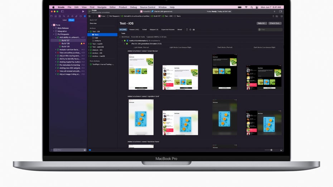Click the device filter icon beside Mixed
This screenshot has width=333, height=187.
[187, 30]
